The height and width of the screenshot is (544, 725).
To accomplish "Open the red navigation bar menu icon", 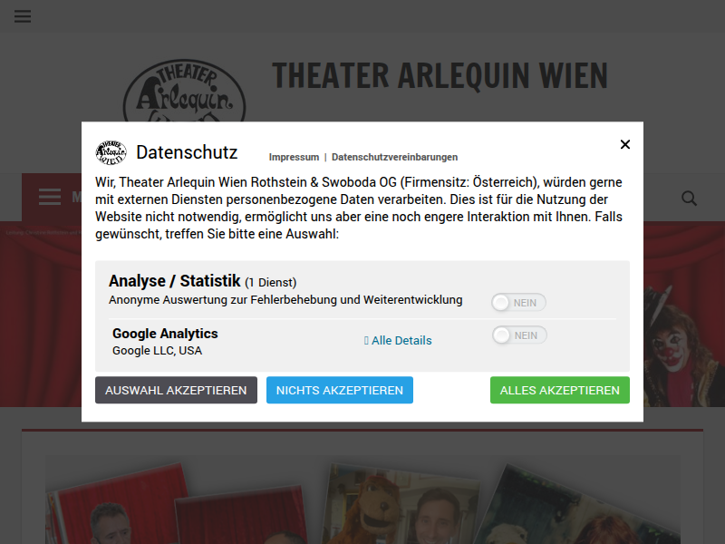I will pyautogui.click(x=50, y=197).
